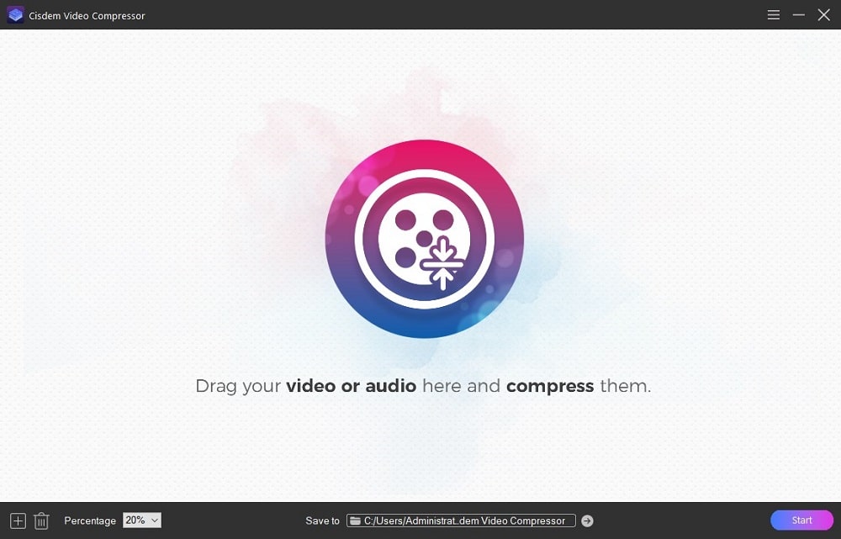Click the trash can delete icon
Screen dimensions: 841x539
[41, 521]
